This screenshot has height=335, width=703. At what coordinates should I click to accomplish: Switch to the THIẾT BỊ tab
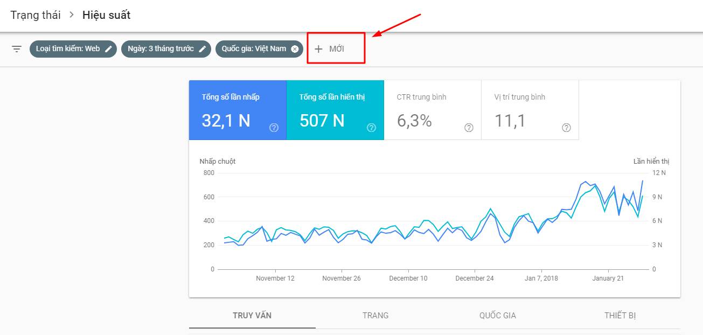tap(620, 316)
